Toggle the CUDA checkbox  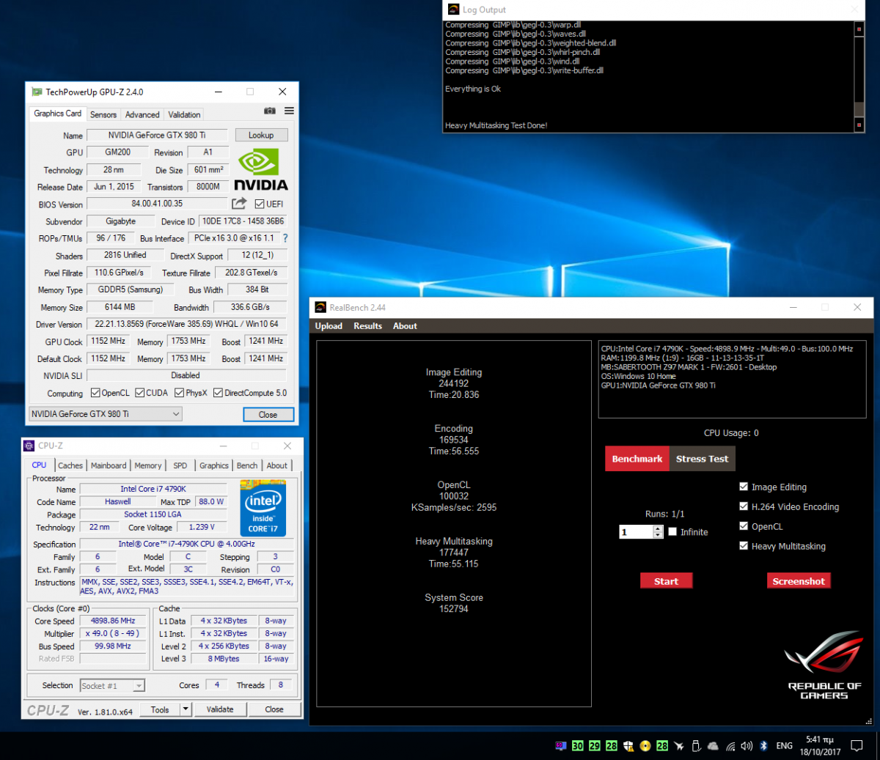click(140, 393)
